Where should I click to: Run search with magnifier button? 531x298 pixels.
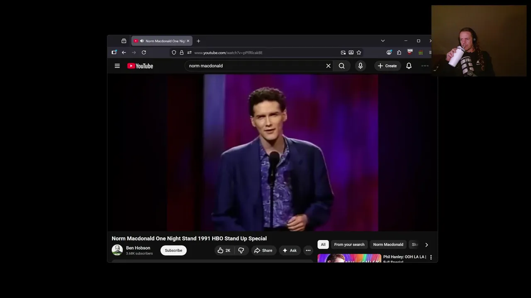point(341,66)
